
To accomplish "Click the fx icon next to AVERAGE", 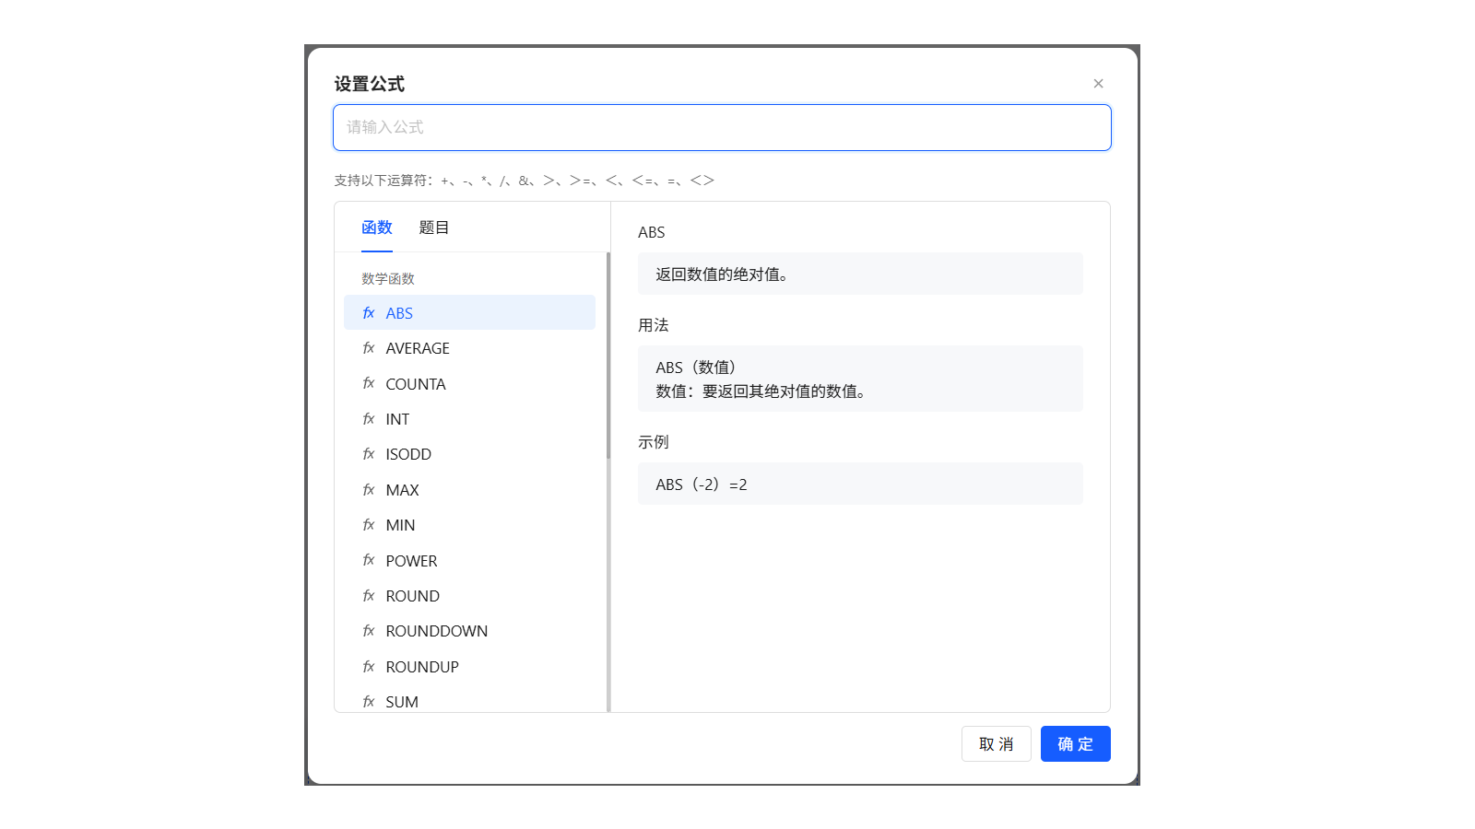I will click(369, 348).
